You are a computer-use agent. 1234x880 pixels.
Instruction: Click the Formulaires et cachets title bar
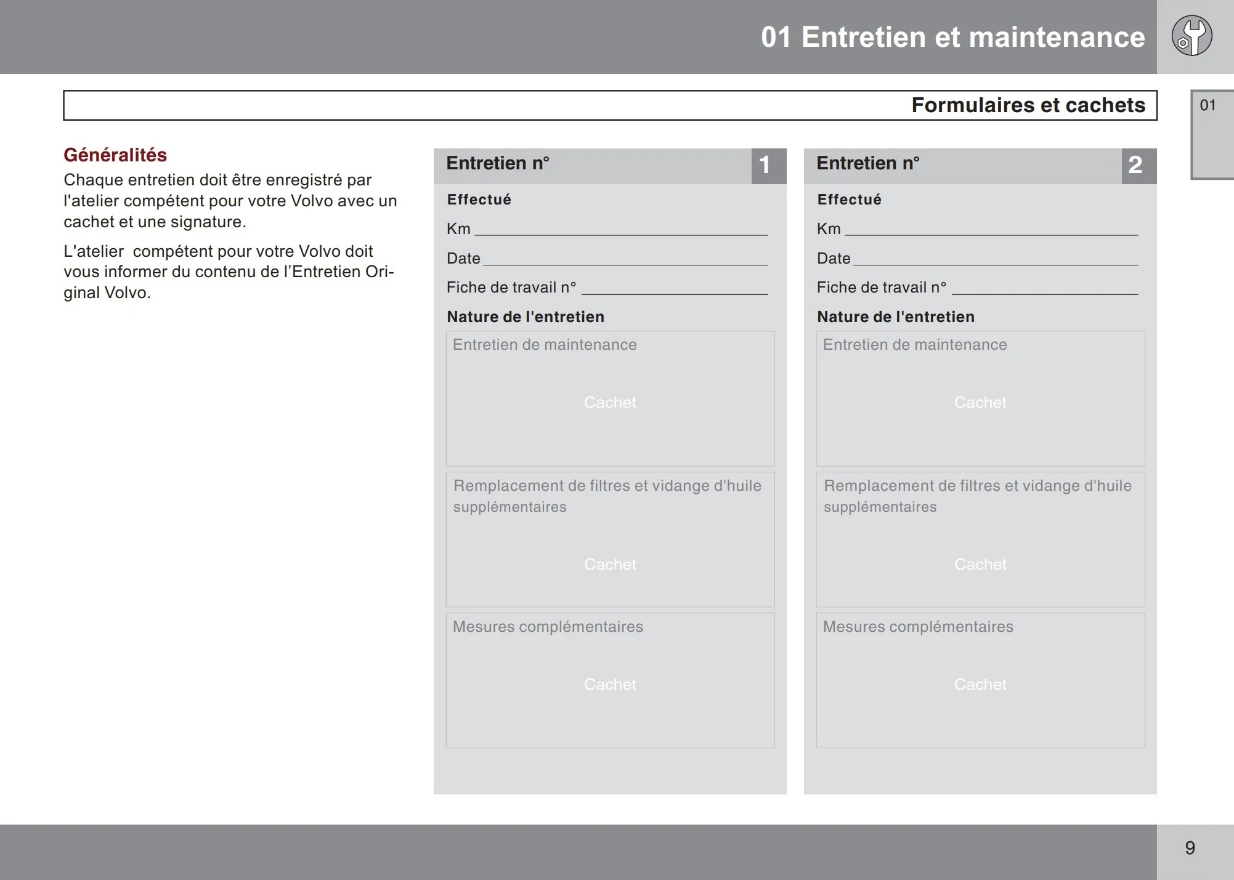(610, 105)
